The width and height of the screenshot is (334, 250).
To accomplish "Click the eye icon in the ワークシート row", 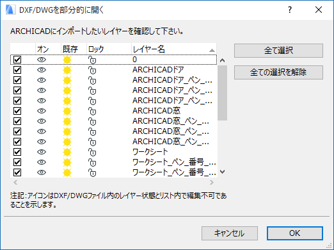I will [x=42, y=152].
